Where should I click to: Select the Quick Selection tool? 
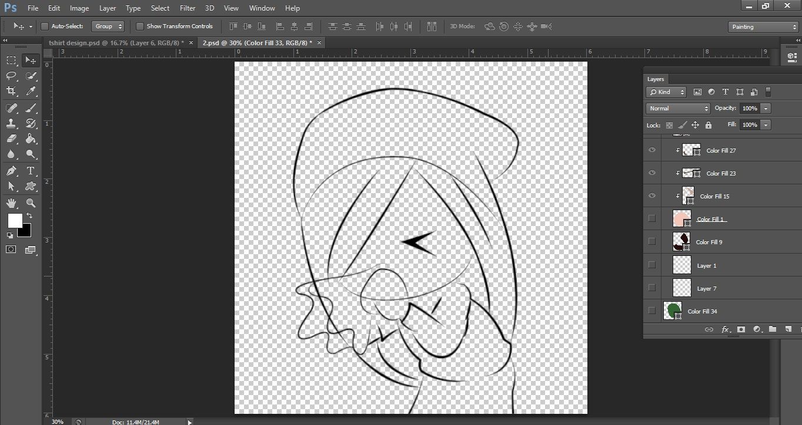coord(31,76)
